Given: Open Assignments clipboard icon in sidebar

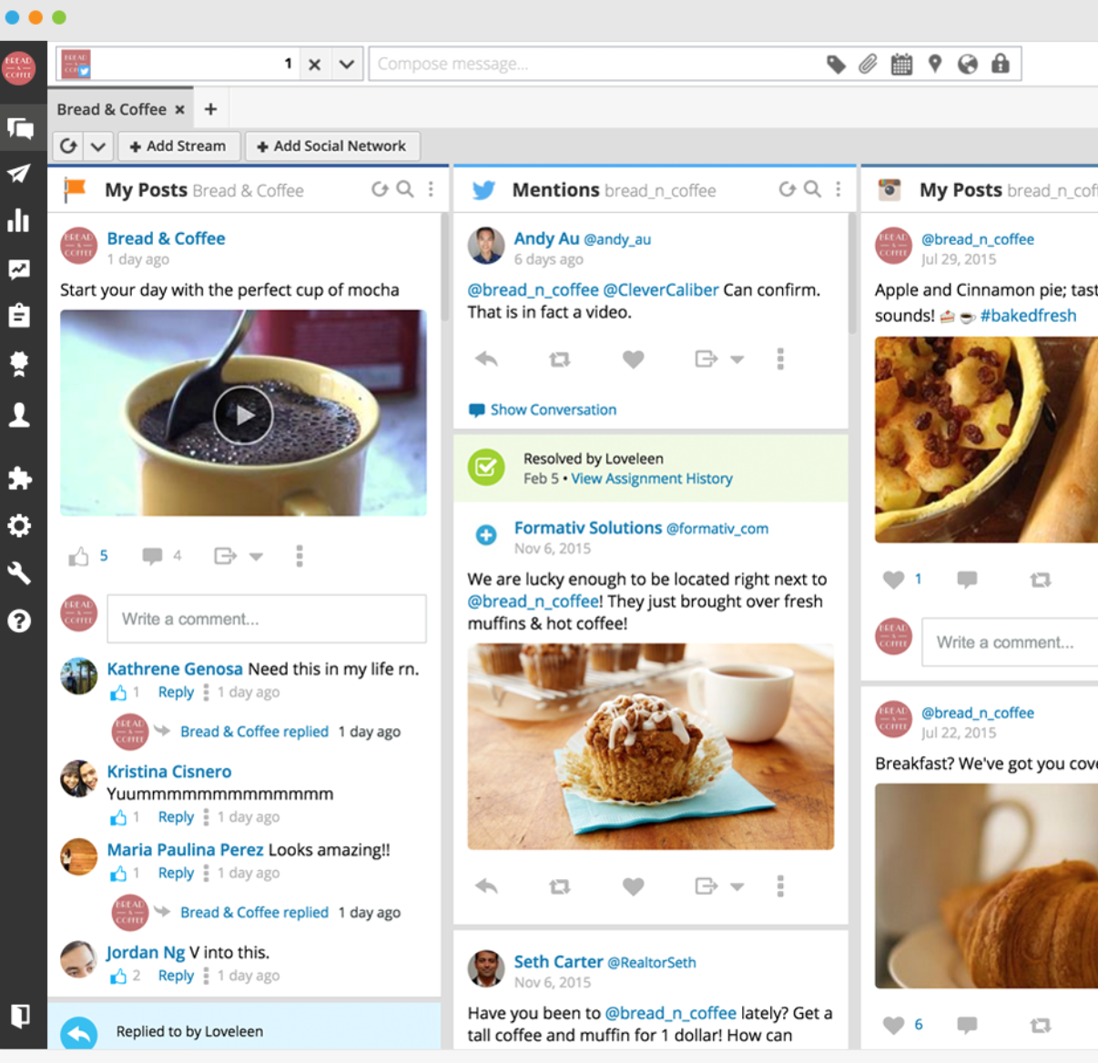Looking at the screenshot, I should pyautogui.click(x=19, y=315).
